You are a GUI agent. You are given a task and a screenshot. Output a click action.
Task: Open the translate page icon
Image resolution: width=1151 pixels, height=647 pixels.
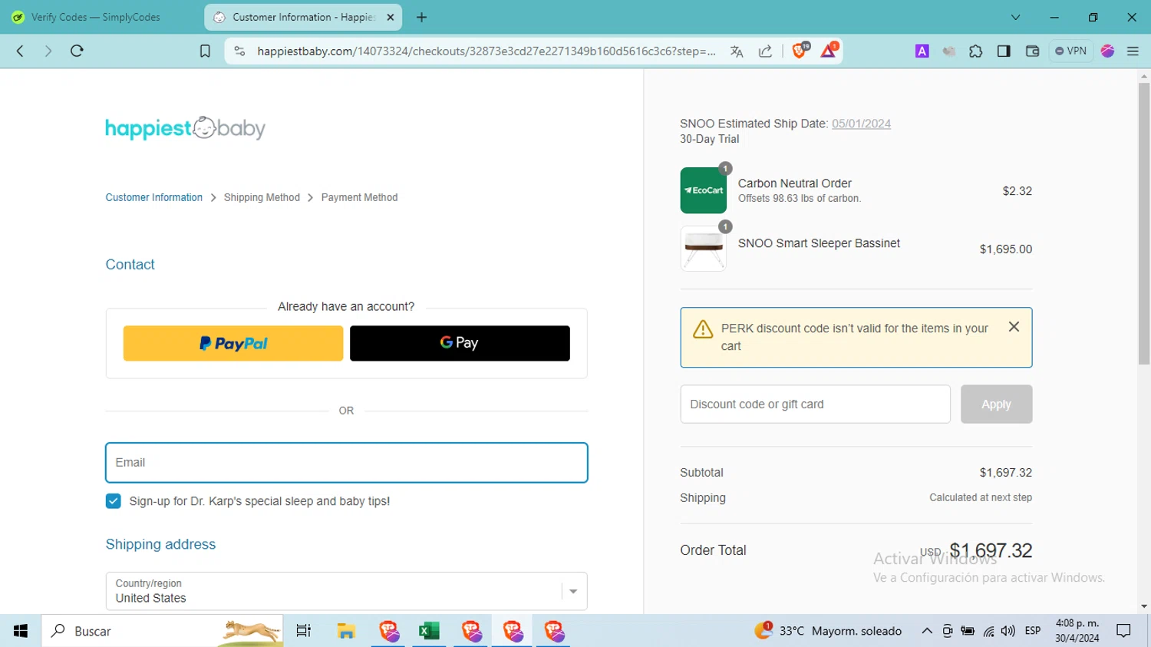tap(737, 51)
